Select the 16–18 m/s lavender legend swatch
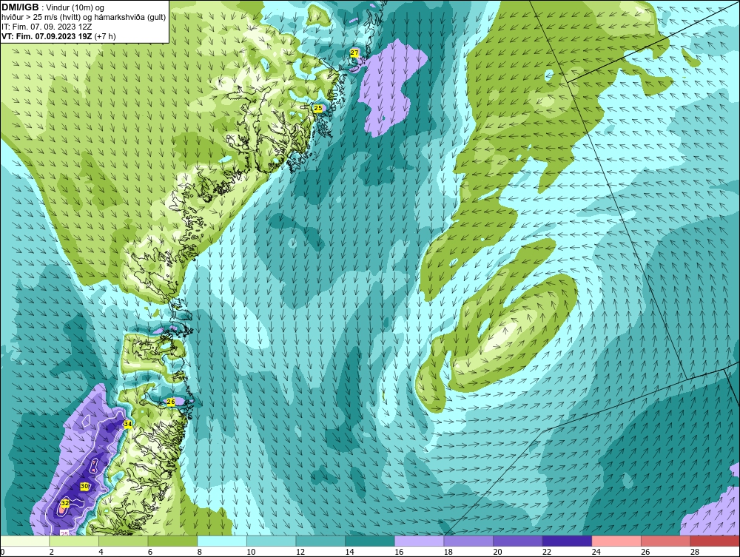740x557 pixels. click(419, 541)
